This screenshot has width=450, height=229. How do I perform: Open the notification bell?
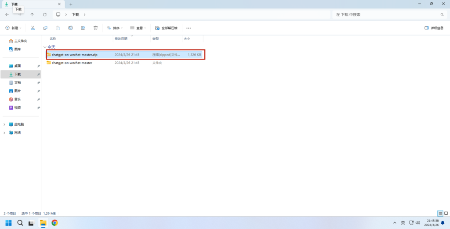click(x=443, y=223)
